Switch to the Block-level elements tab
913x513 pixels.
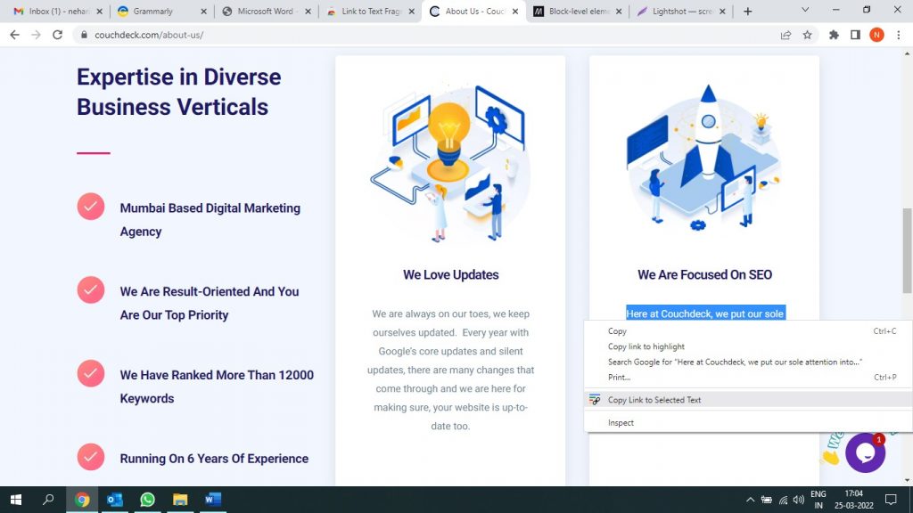coord(578,11)
